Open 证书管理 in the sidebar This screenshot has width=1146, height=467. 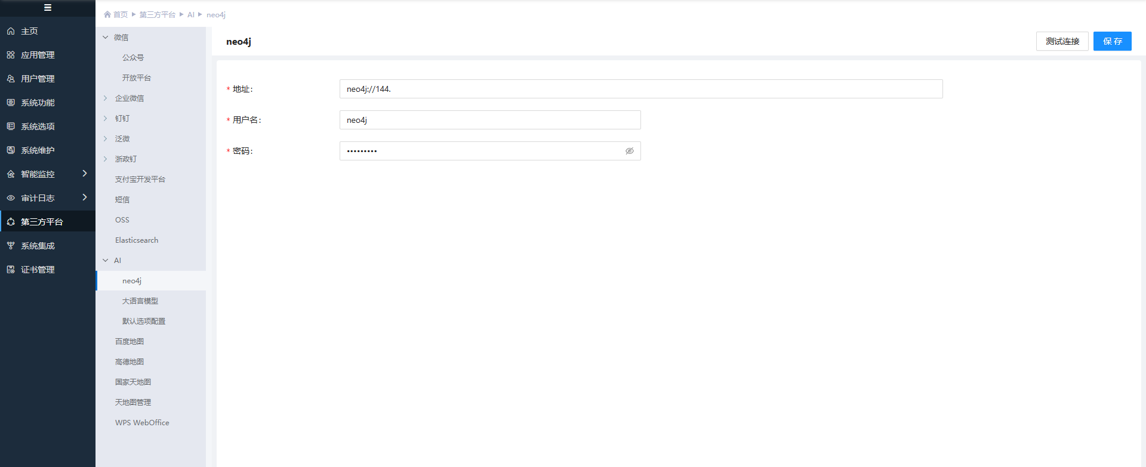point(38,270)
